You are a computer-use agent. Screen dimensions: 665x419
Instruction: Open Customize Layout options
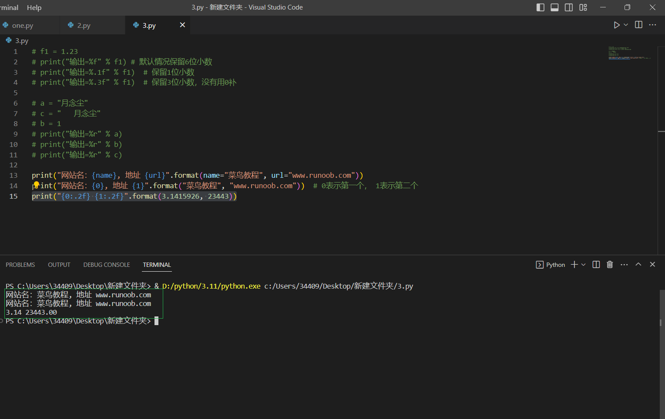tap(583, 7)
